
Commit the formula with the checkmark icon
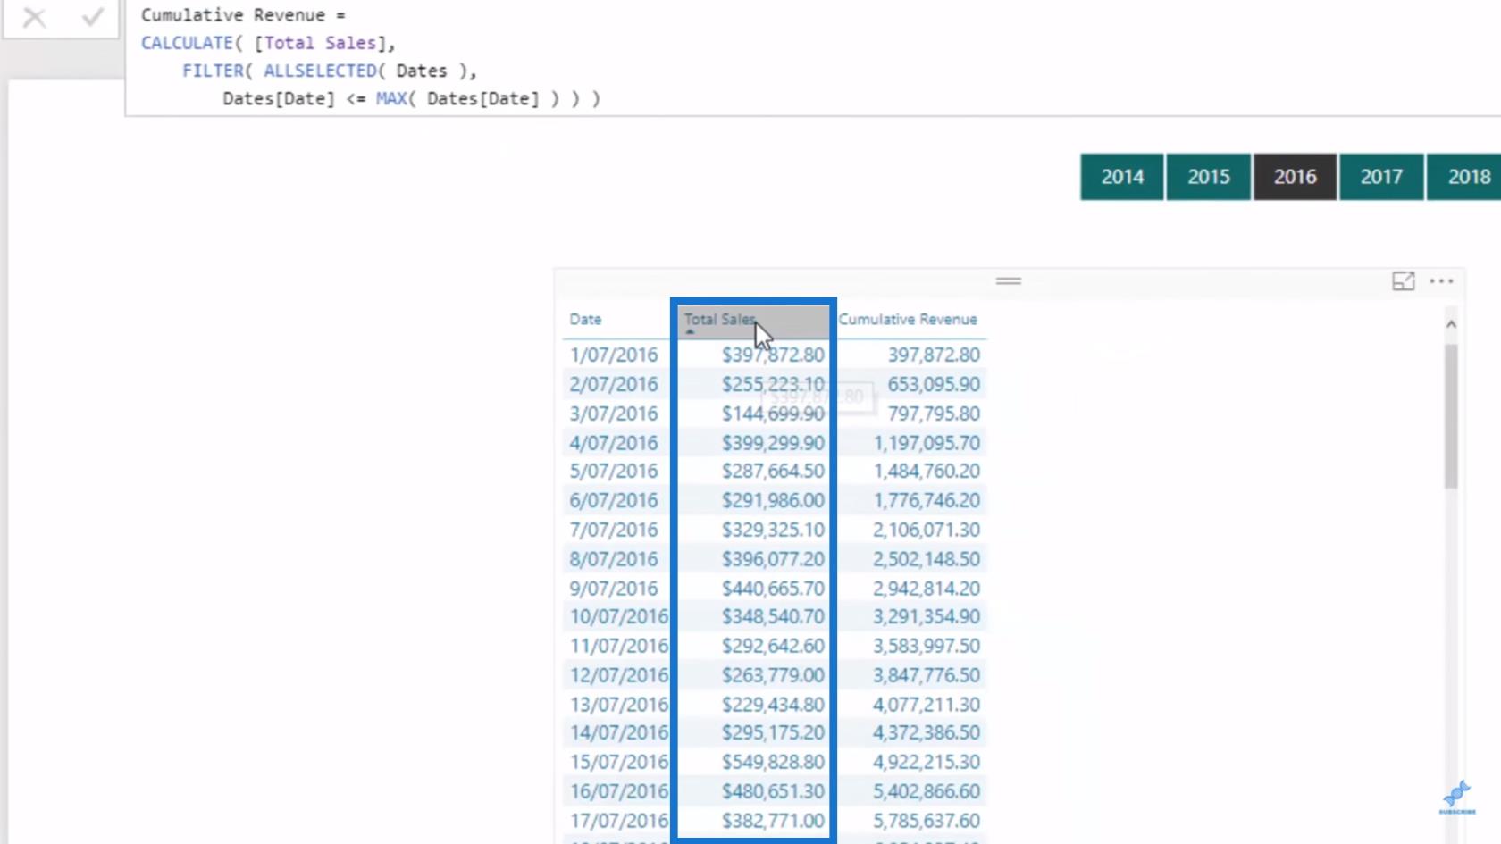[x=92, y=17]
